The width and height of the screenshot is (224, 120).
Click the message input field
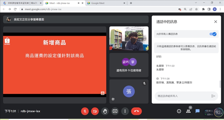[x=182, y=96]
